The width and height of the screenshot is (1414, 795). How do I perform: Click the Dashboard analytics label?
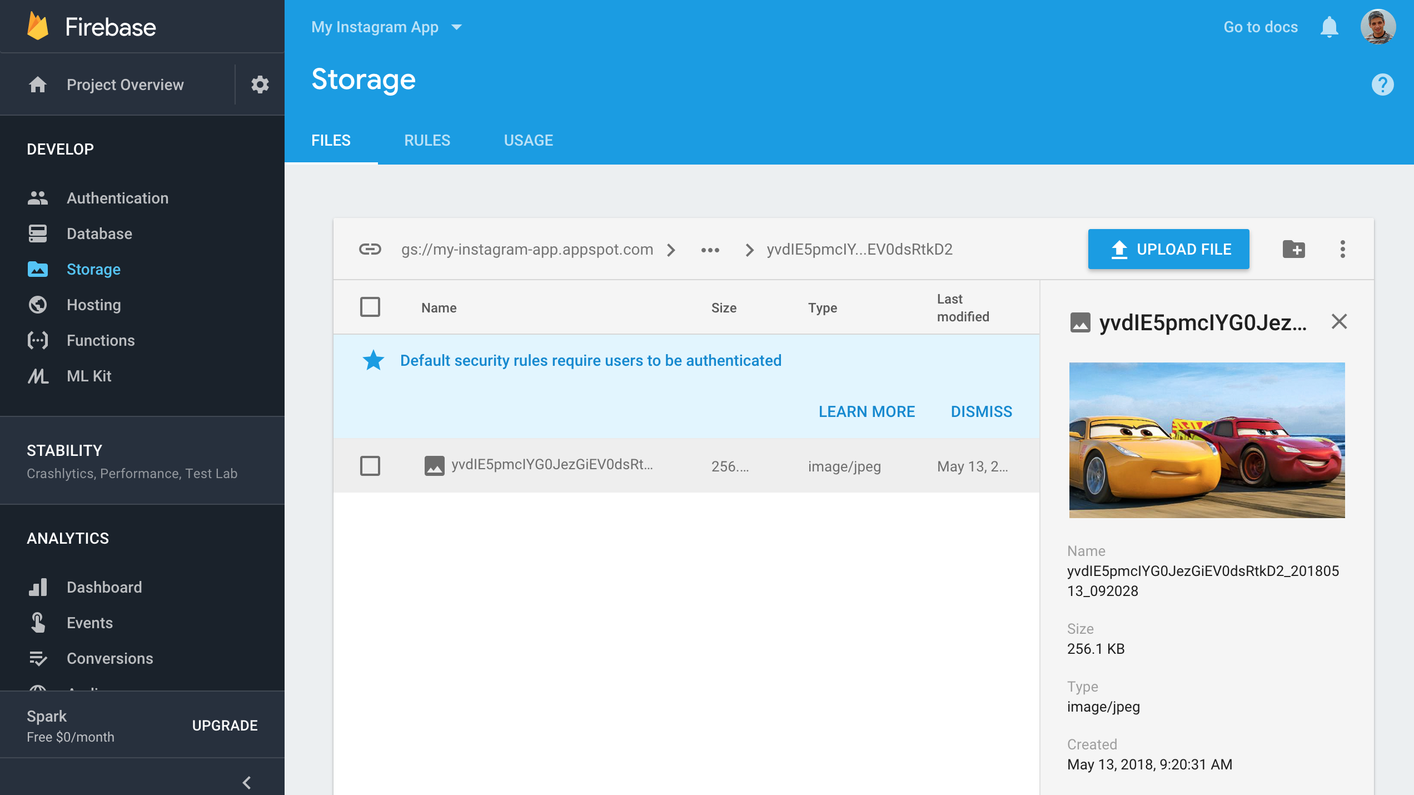point(104,587)
